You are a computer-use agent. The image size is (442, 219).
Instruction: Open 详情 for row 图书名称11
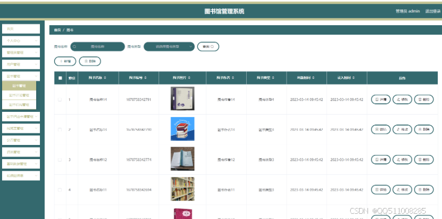(381, 190)
